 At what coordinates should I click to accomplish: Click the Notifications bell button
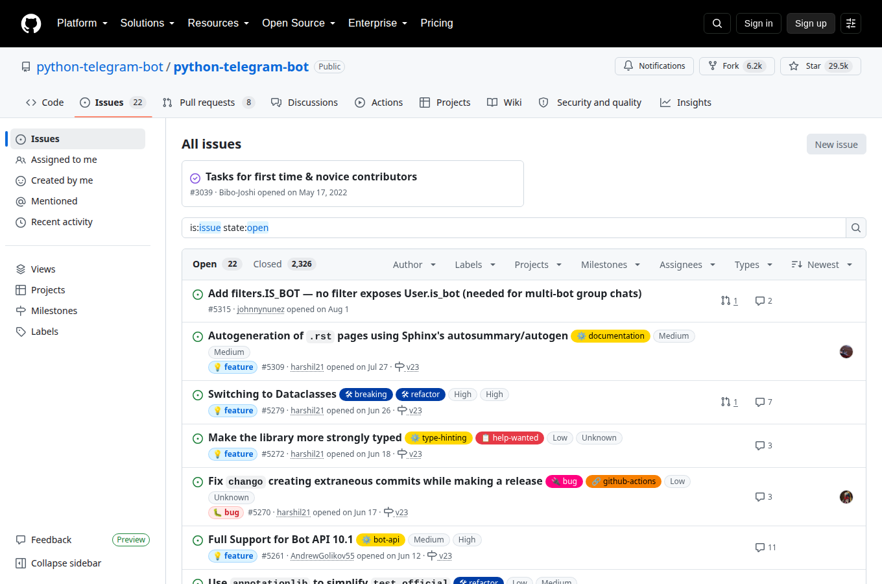[x=654, y=66]
